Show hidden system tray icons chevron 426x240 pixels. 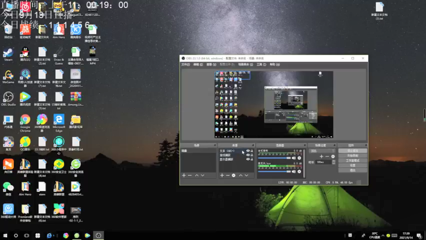coord(383,236)
